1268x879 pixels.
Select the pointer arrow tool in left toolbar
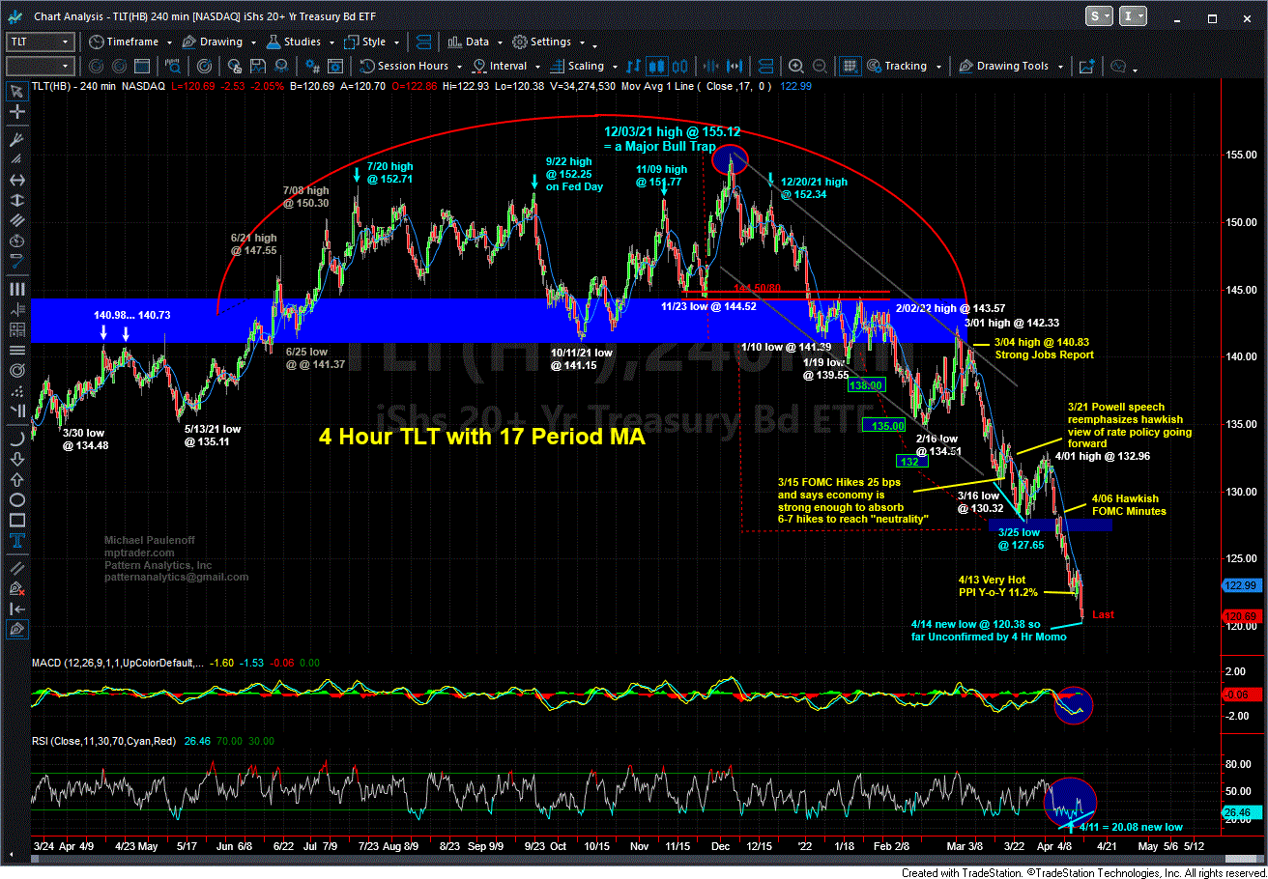click(16, 91)
